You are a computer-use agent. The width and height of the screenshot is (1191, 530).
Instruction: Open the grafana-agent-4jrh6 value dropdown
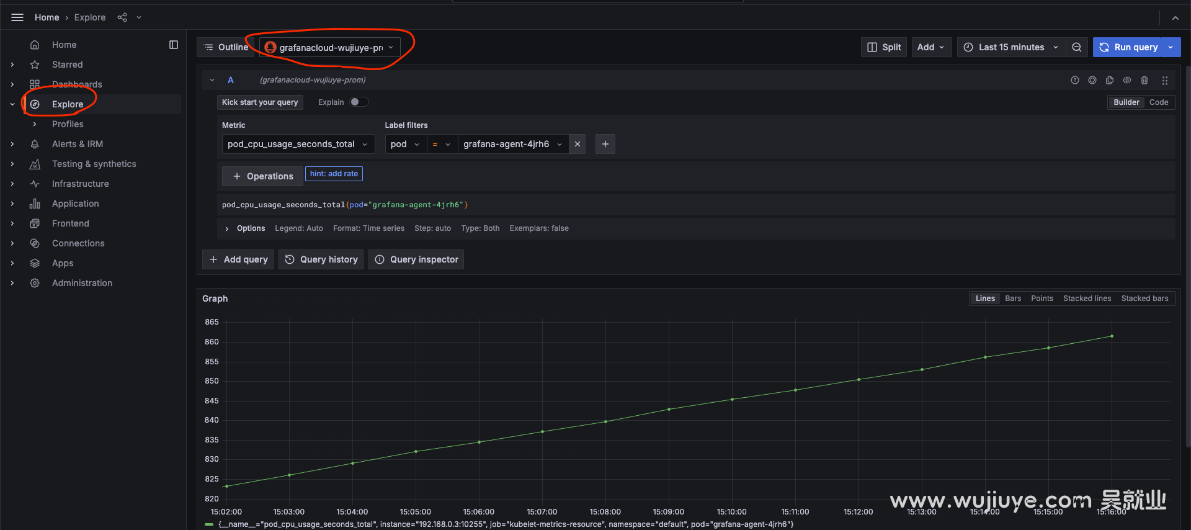pos(514,144)
